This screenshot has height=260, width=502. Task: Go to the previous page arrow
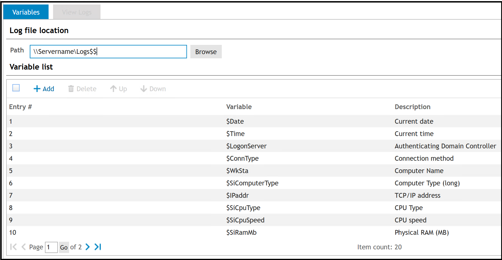tap(24, 247)
